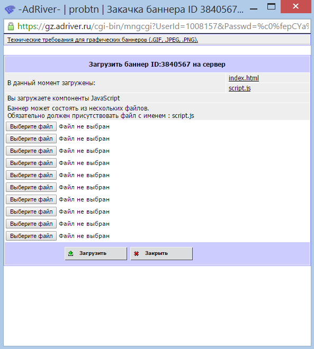
Task: Click the gz.adriver.ru URL address bar
Action: (157, 26)
